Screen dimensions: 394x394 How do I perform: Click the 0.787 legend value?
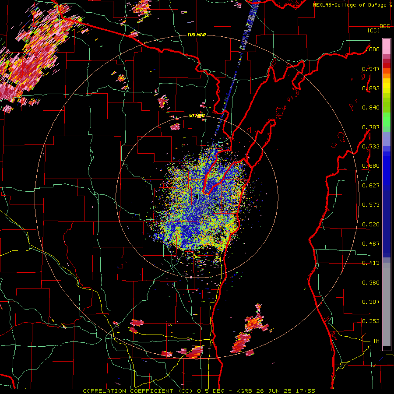[x=371, y=127]
